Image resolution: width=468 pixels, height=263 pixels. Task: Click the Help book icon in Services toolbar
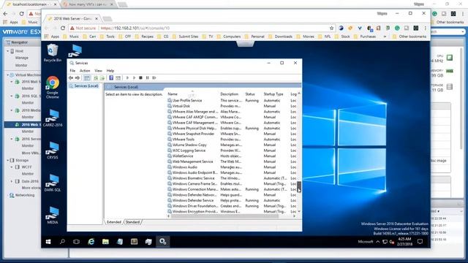click(111, 78)
